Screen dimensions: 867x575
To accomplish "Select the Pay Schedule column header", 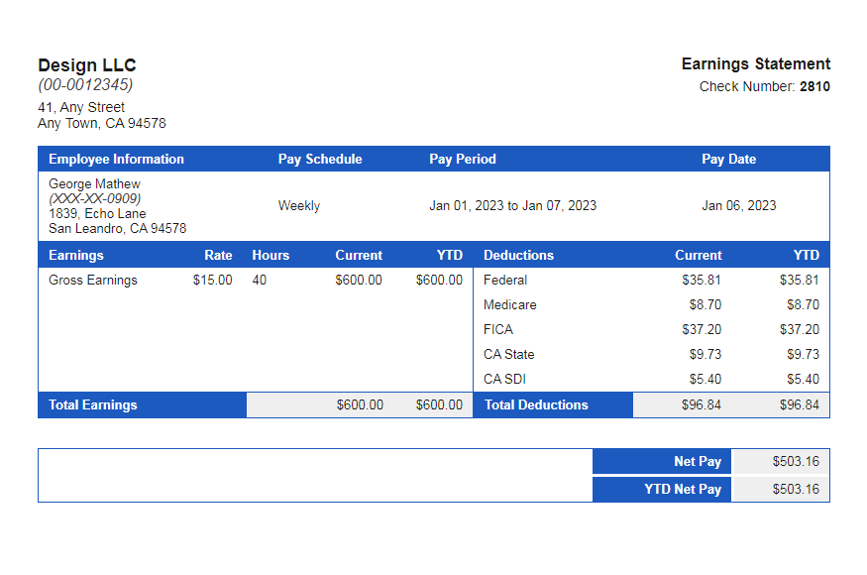I will pyautogui.click(x=320, y=159).
